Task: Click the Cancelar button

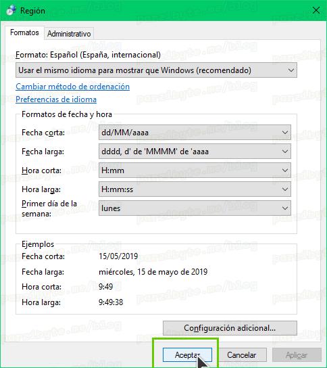Action: pyautogui.click(x=242, y=355)
